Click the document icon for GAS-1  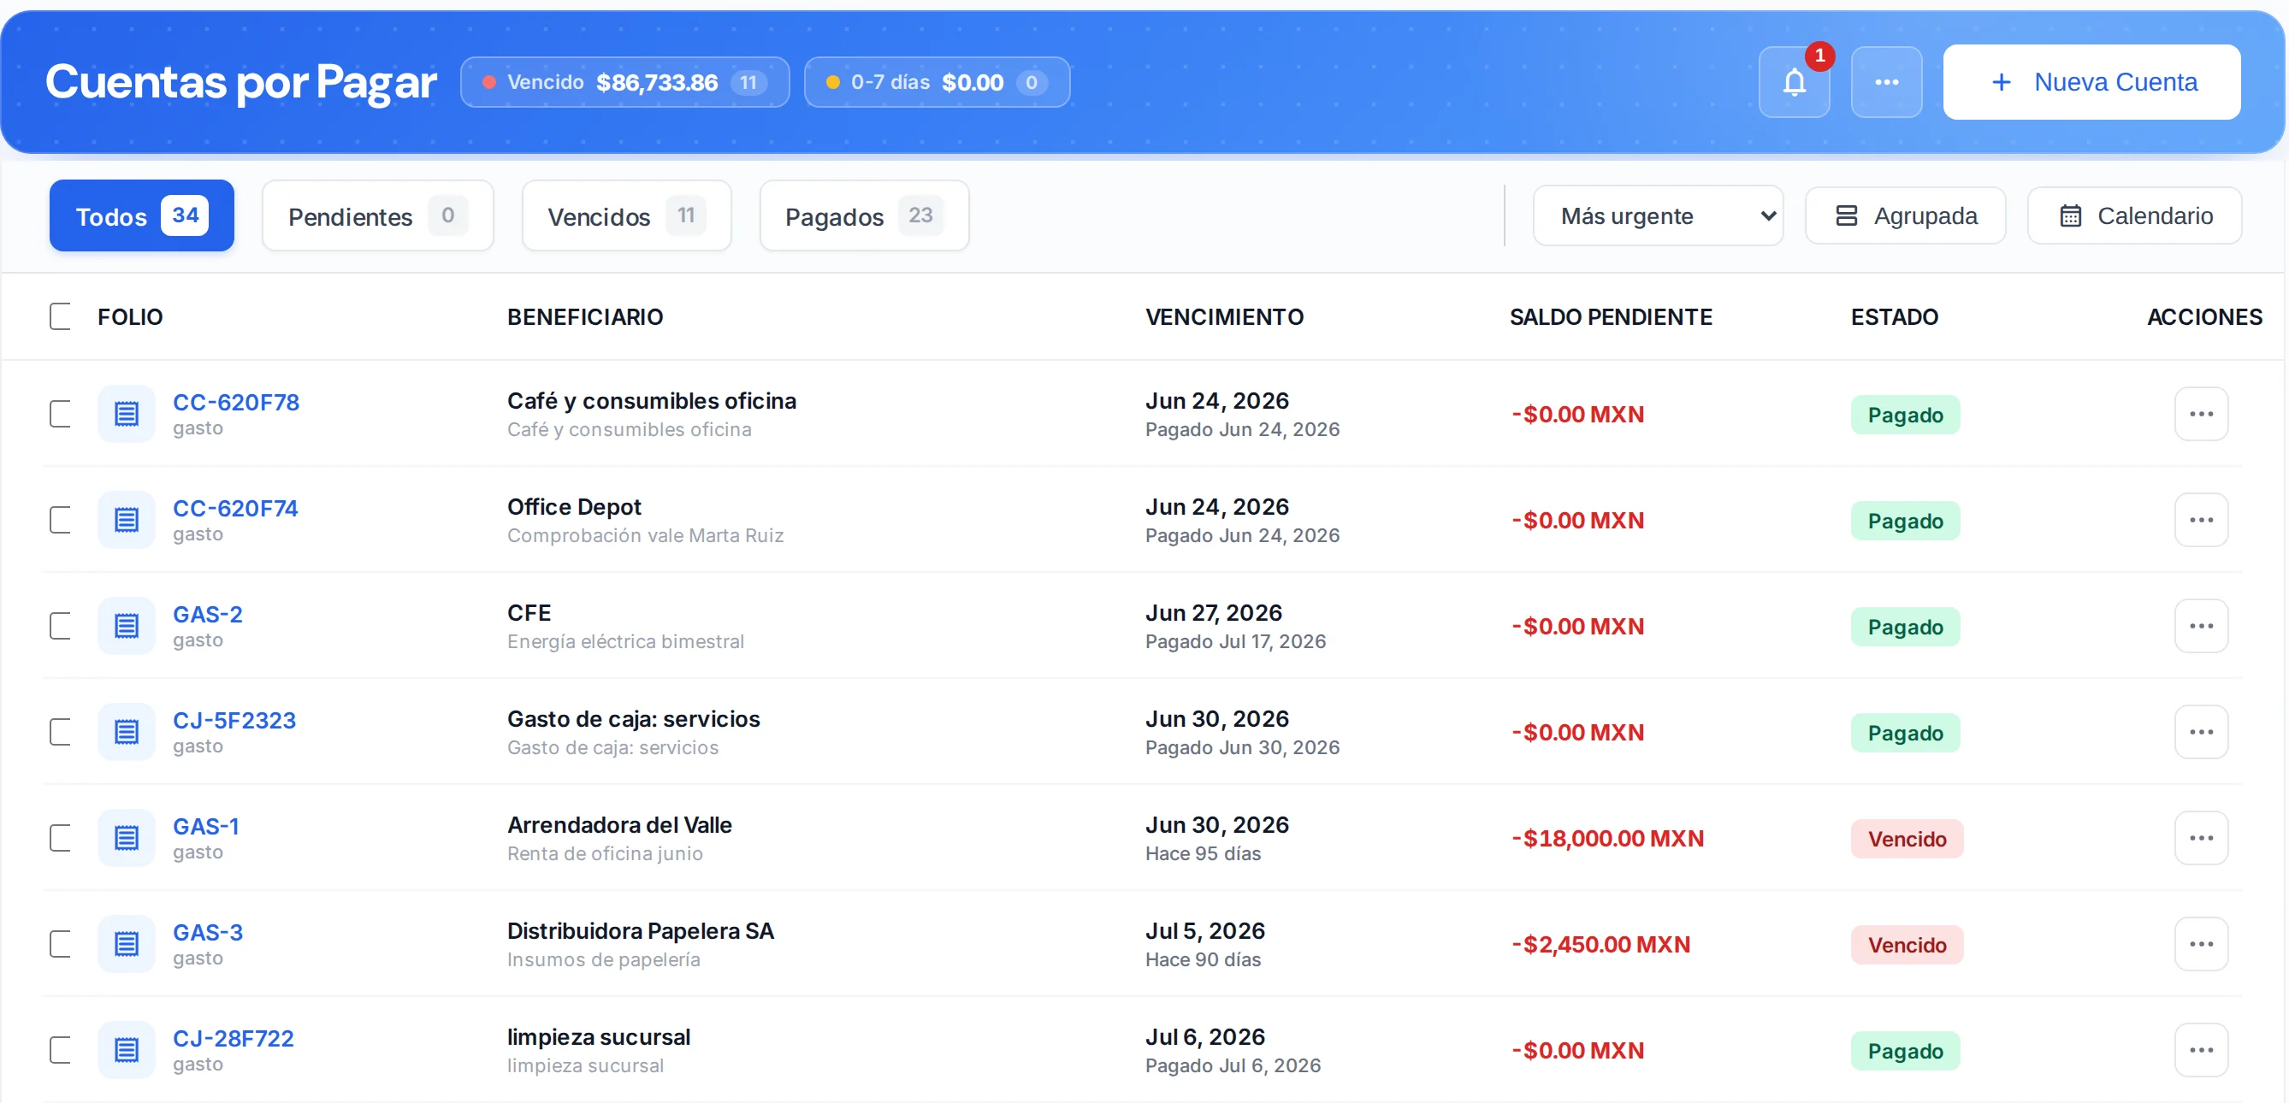[127, 837]
